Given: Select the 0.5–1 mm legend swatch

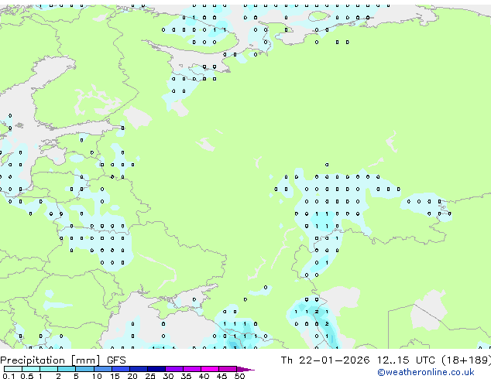Looking at the screenshot, I should click(31, 369).
